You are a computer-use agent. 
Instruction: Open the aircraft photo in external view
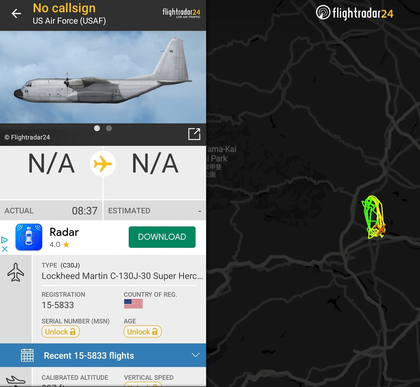coord(194,134)
